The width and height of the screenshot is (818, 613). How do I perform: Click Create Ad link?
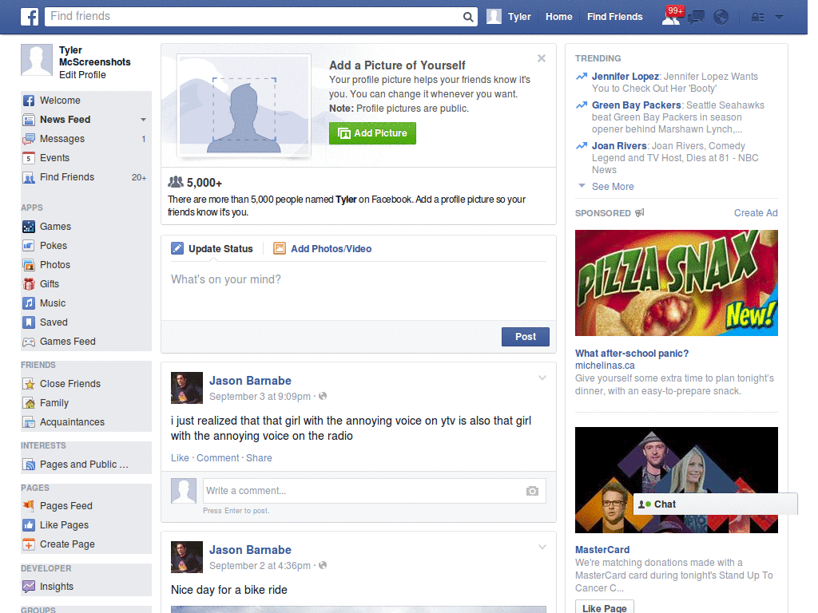pos(756,212)
